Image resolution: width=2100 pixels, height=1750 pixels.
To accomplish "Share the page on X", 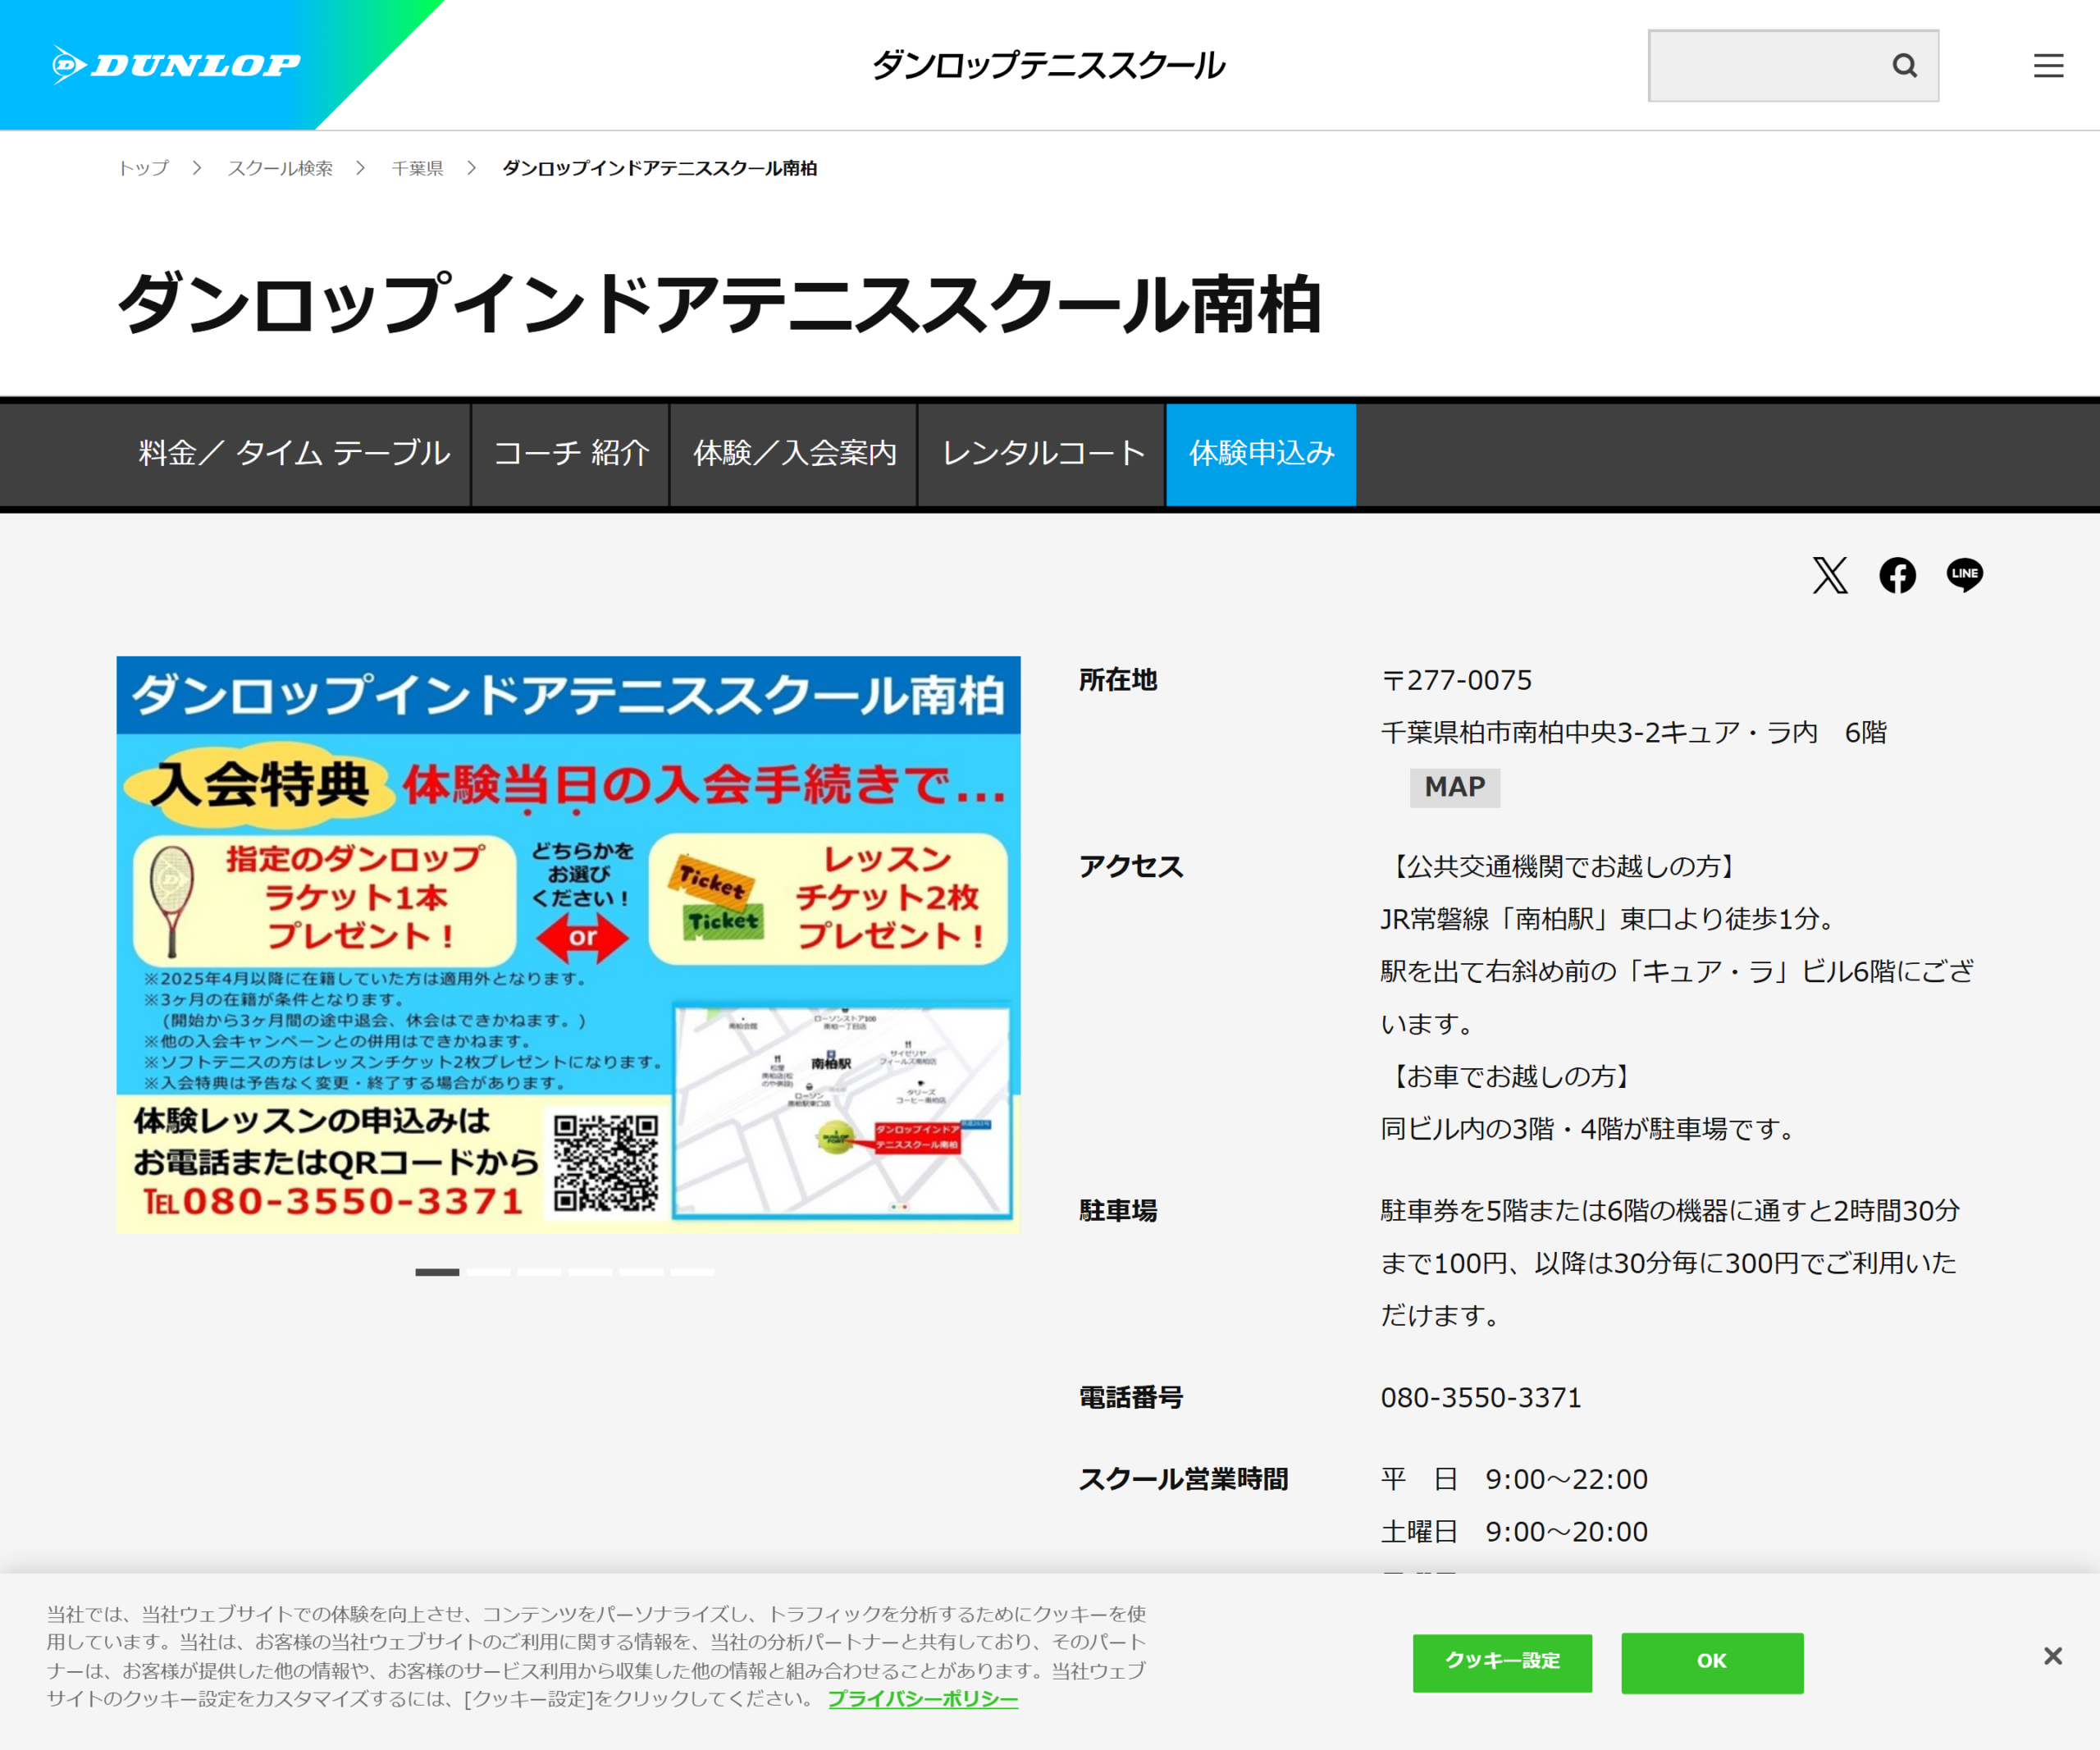I will point(1830,575).
